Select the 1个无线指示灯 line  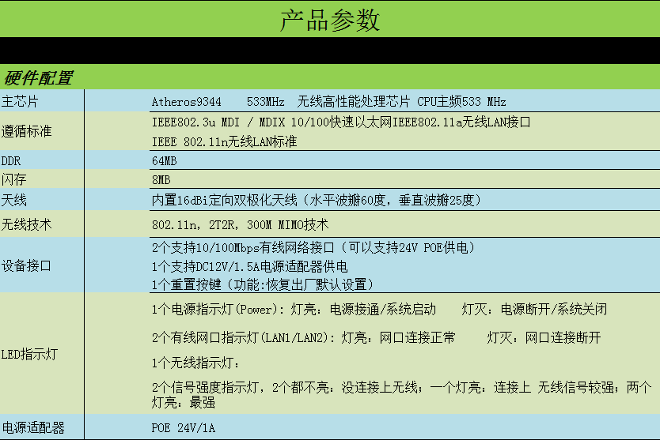tap(195, 363)
